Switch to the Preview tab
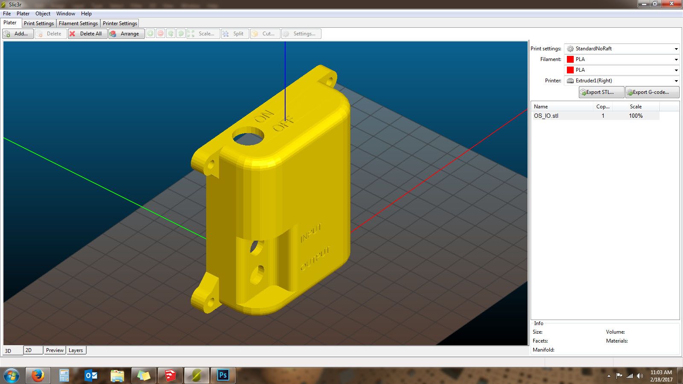This screenshot has height=384, width=683. (54, 350)
